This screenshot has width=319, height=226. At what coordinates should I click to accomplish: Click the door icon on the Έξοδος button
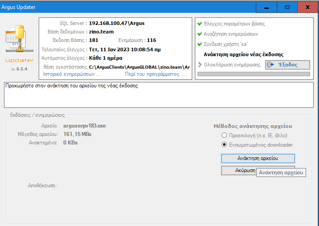[x=271, y=65]
